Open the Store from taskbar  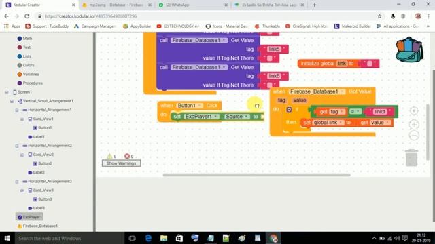[179, 238]
